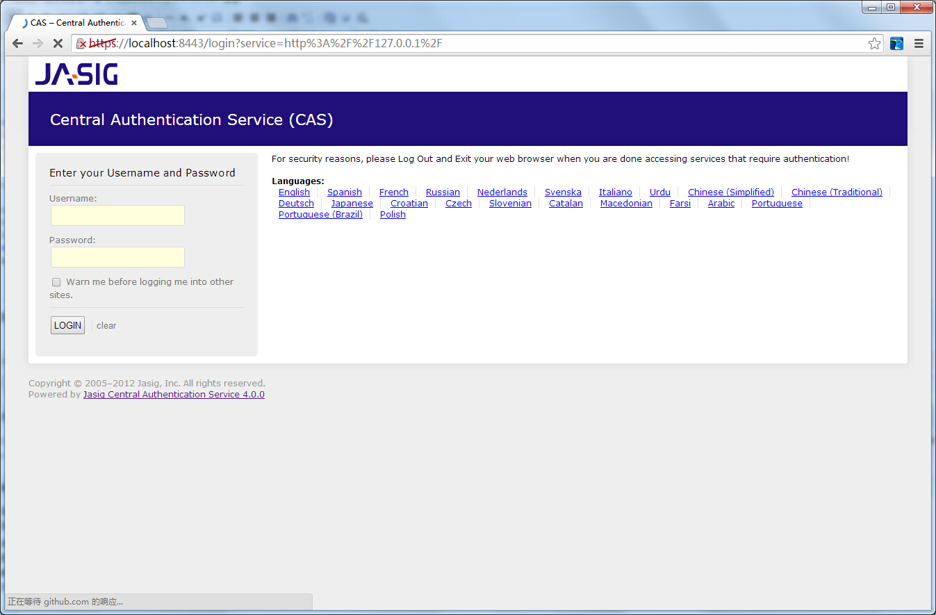Click the 'Enter your Username and Password' heading
Screen dimensions: 936x615
pyautogui.click(x=142, y=173)
